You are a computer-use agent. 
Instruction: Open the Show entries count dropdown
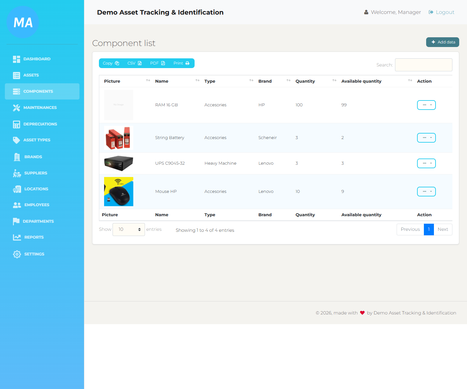point(129,230)
